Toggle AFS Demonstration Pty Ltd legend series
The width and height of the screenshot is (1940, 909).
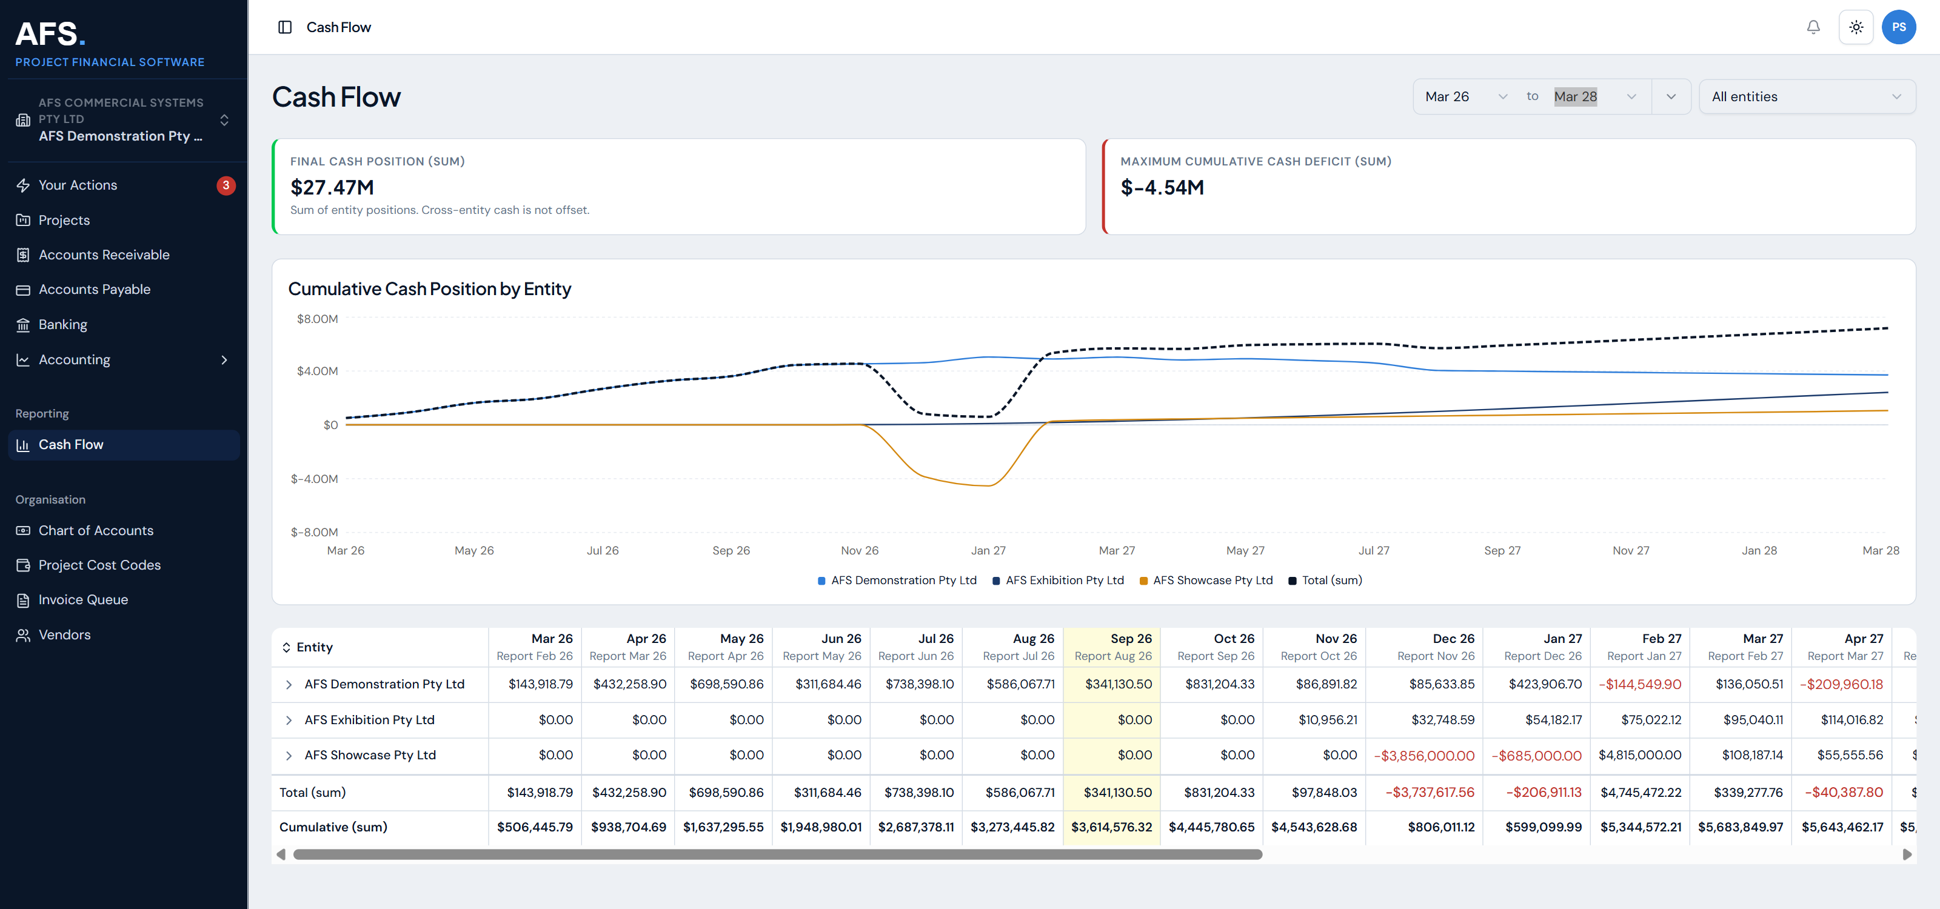click(897, 580)
